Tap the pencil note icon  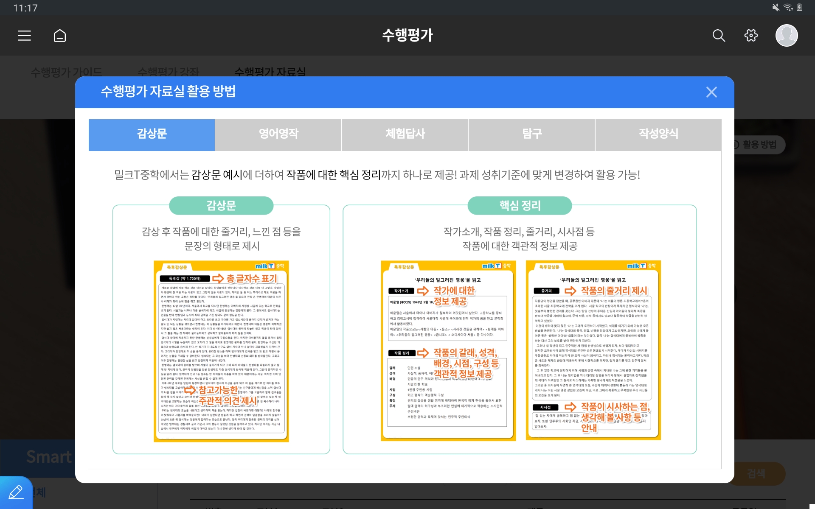[x=16, y=493]
